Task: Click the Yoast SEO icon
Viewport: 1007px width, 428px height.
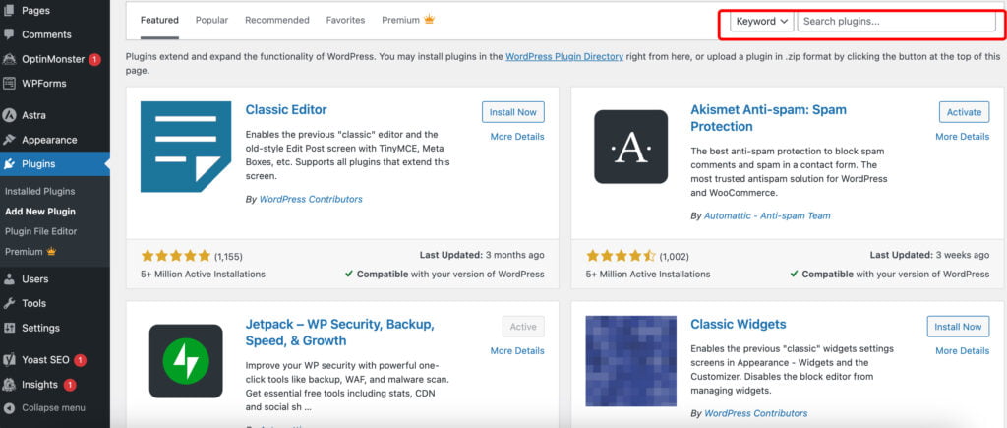Action: point(9,360)
